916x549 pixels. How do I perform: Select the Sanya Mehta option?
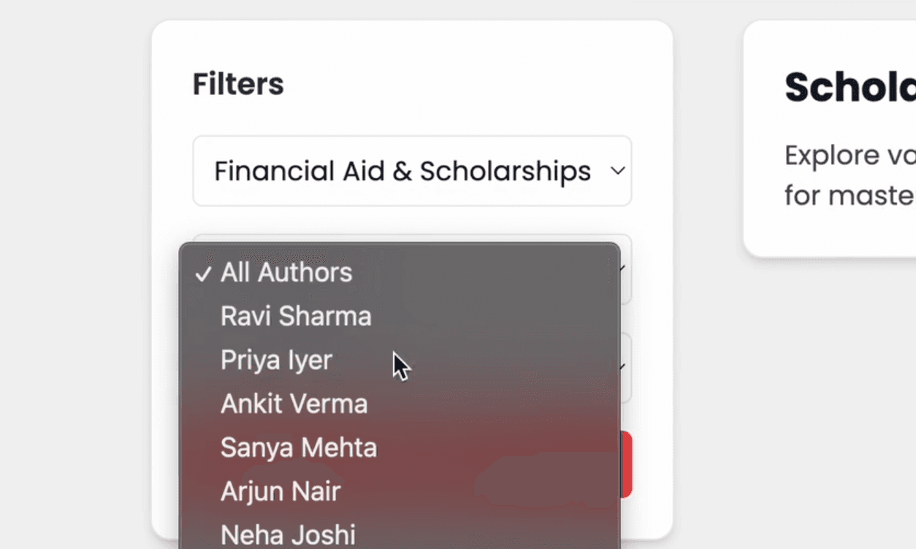400,448
